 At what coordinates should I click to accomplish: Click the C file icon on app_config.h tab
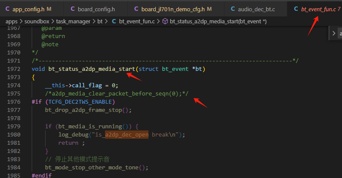[x=7, y=9]
